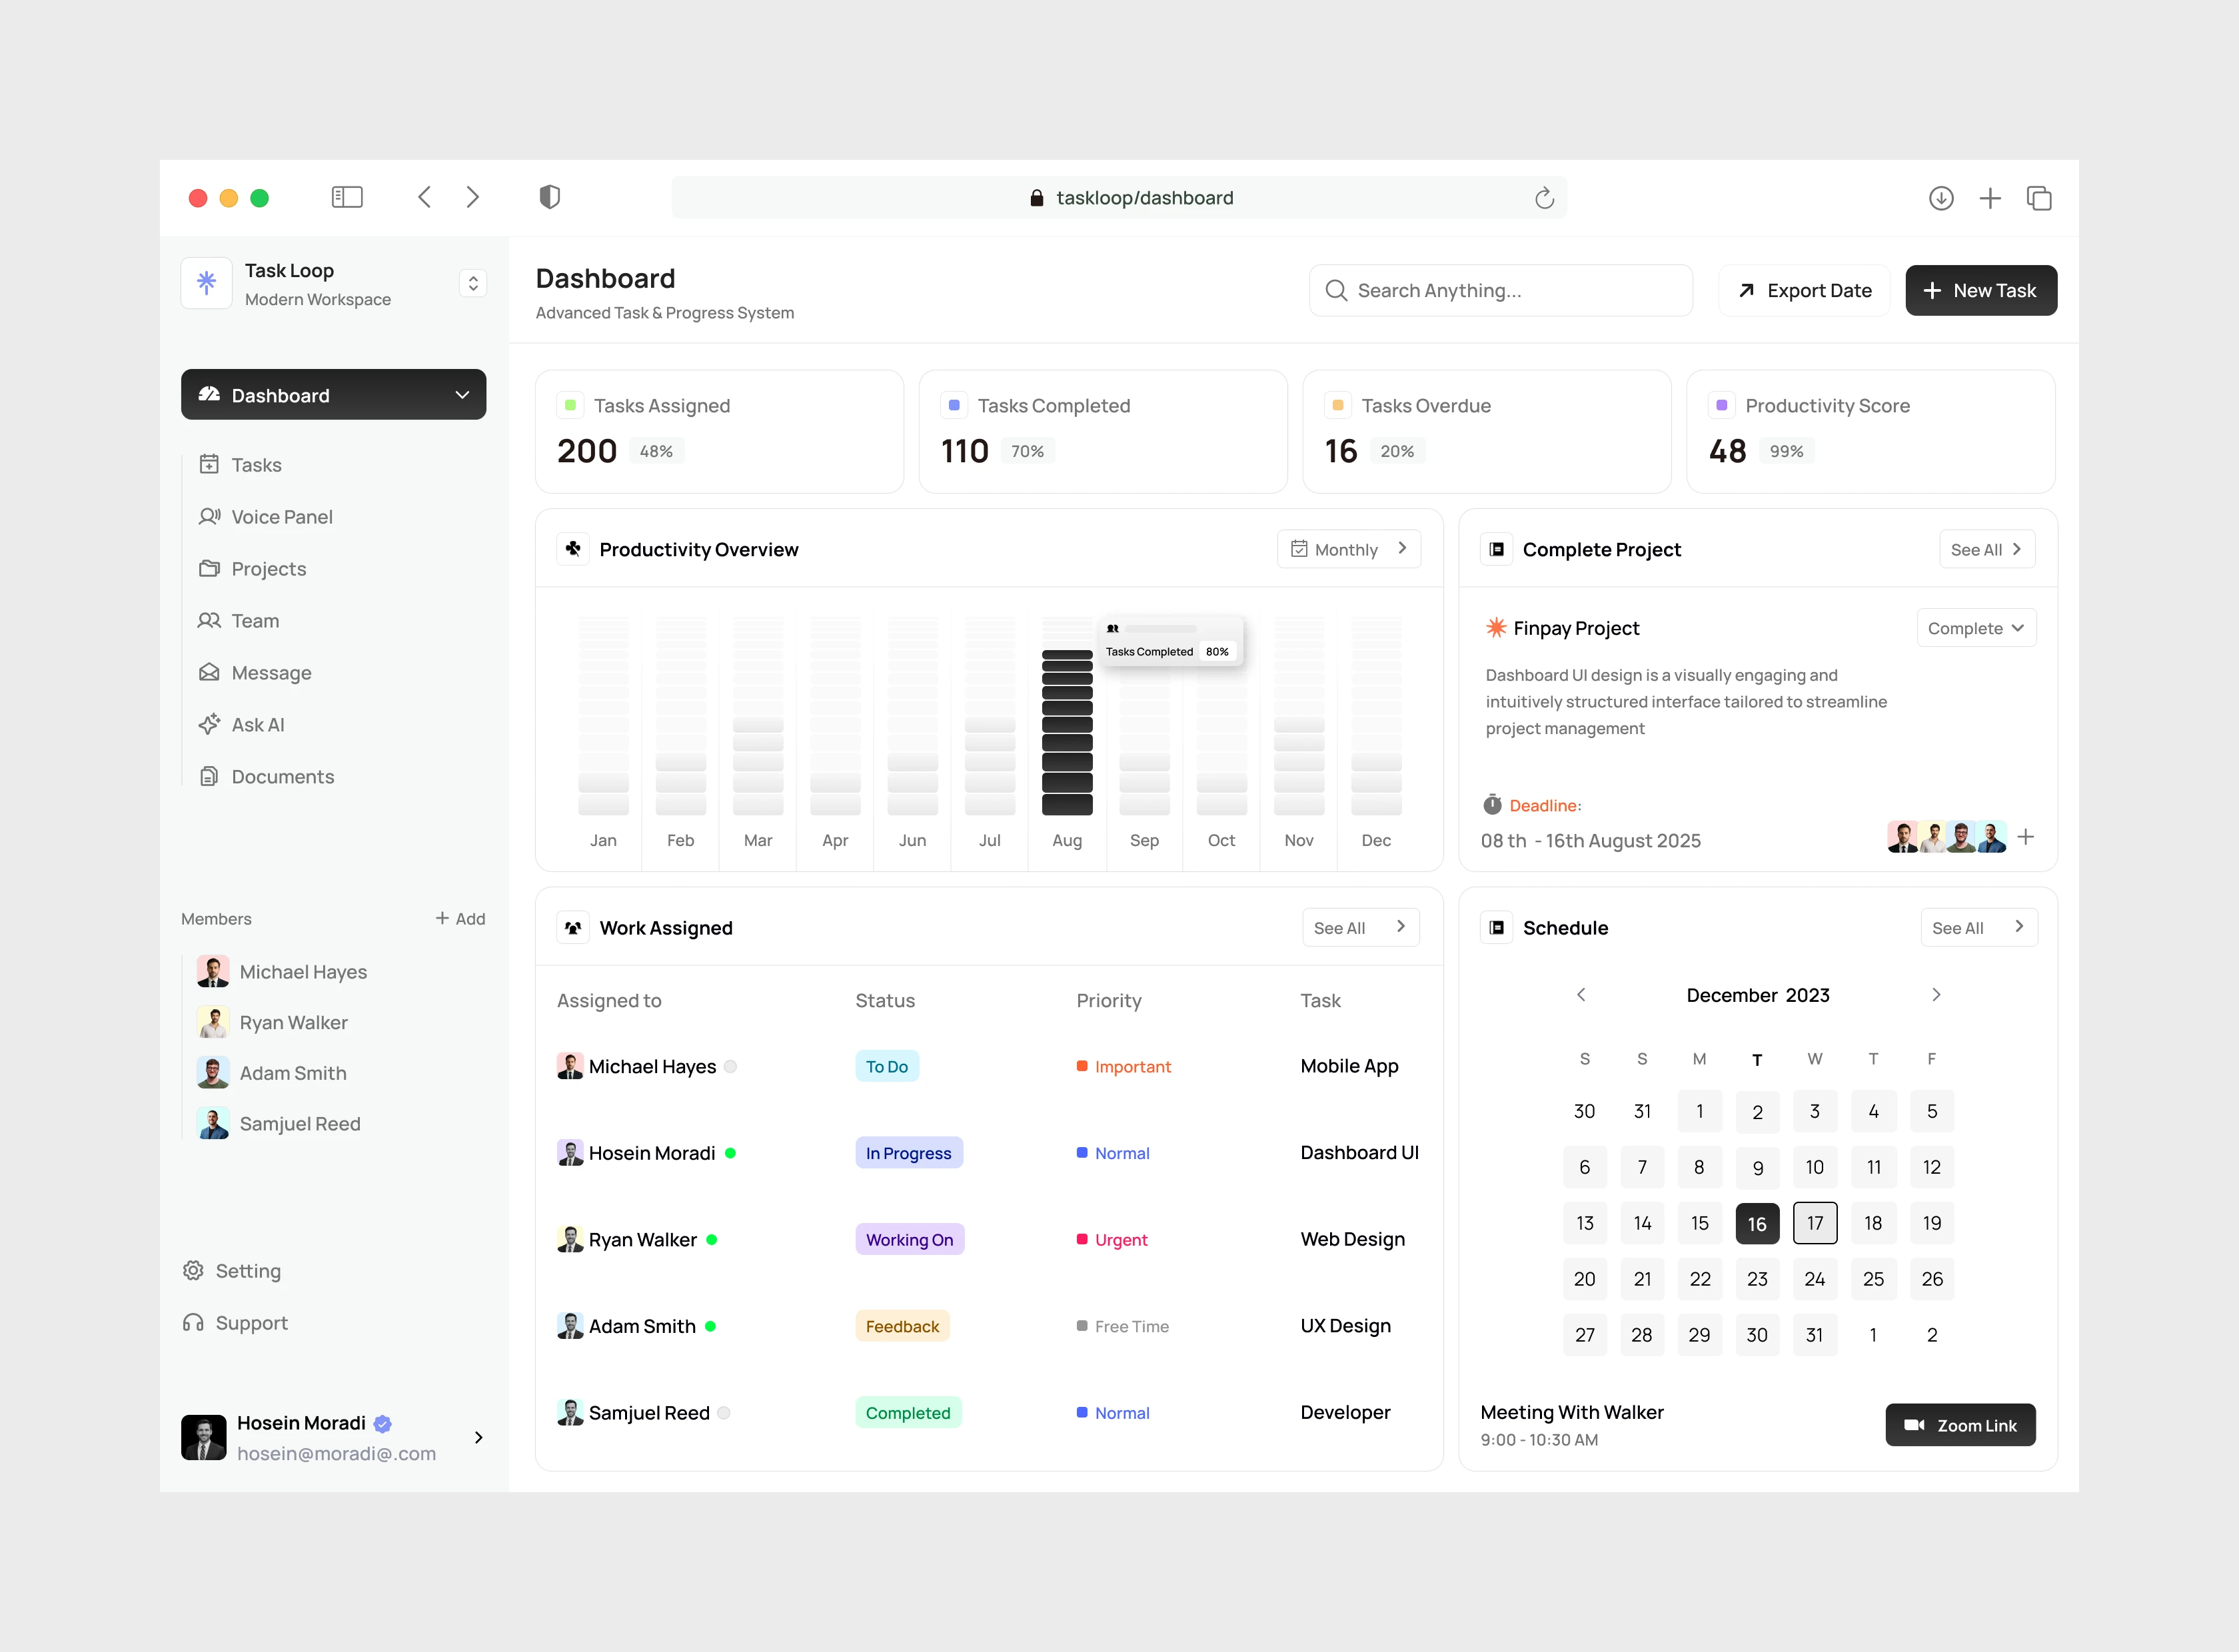This screenshot has height=1652, width=2239.
Task: Open Voice Panel from sidebar
Action: 281,517
